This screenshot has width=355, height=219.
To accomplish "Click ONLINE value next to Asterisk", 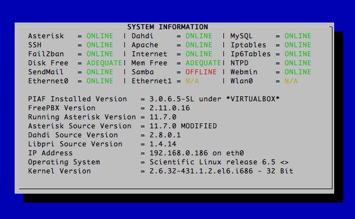I will (100, 36).
